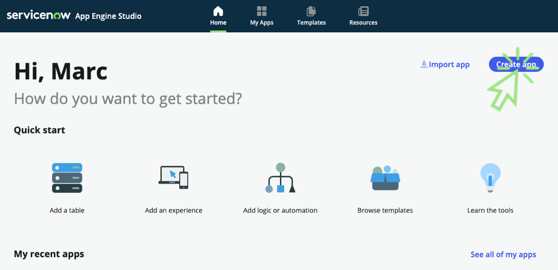The height and width of the screenshot is (270, 558).
Task: Click the "Learn the tools" text label
Action: click(x=490, y=210)
